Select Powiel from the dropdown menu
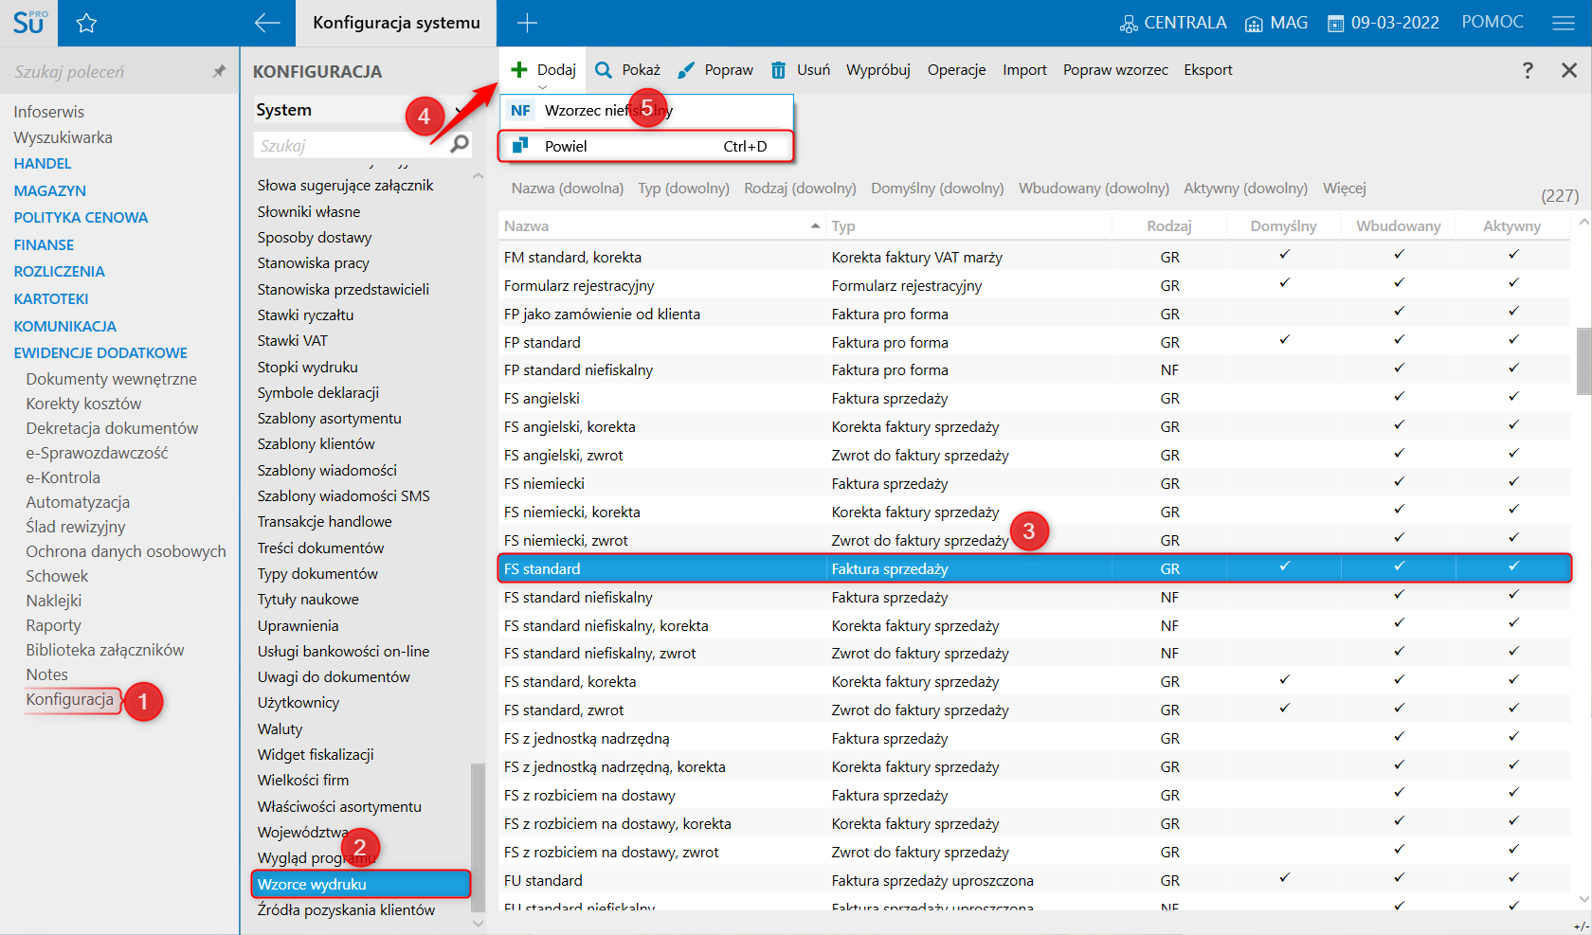Image resolution: width=1592 pixels, height=935 pixels. (566, 147)
